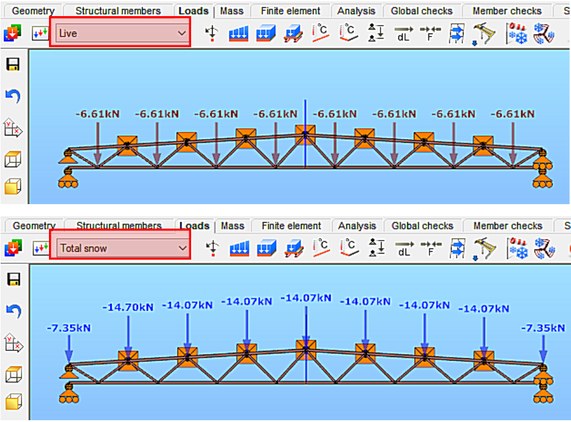Open snow load generator in Total snow view
The image size is (571, 422).
517,248
